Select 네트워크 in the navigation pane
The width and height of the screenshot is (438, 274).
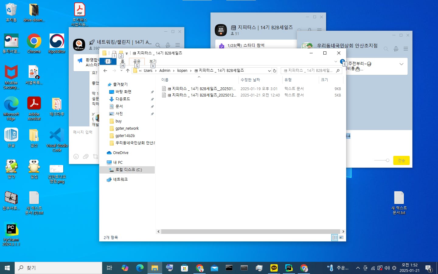tap(120, 180)
